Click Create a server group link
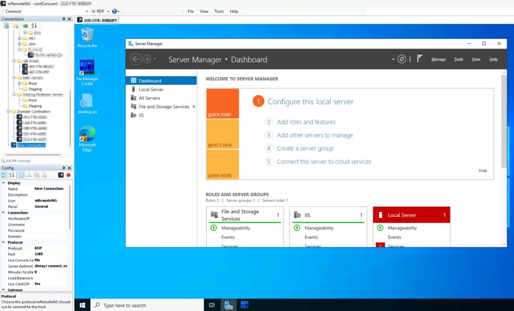 pyautogui.click(x=305, y=149)
